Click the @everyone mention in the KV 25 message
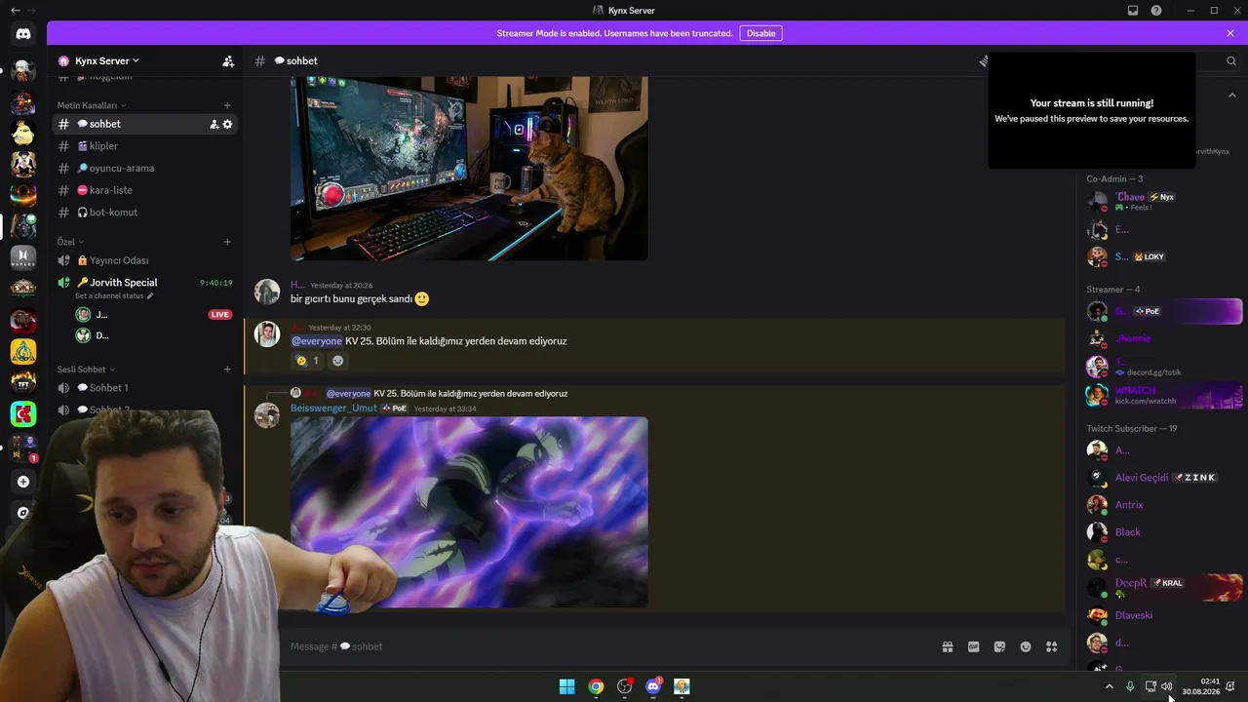1248x702 pixels. [317, 341]
